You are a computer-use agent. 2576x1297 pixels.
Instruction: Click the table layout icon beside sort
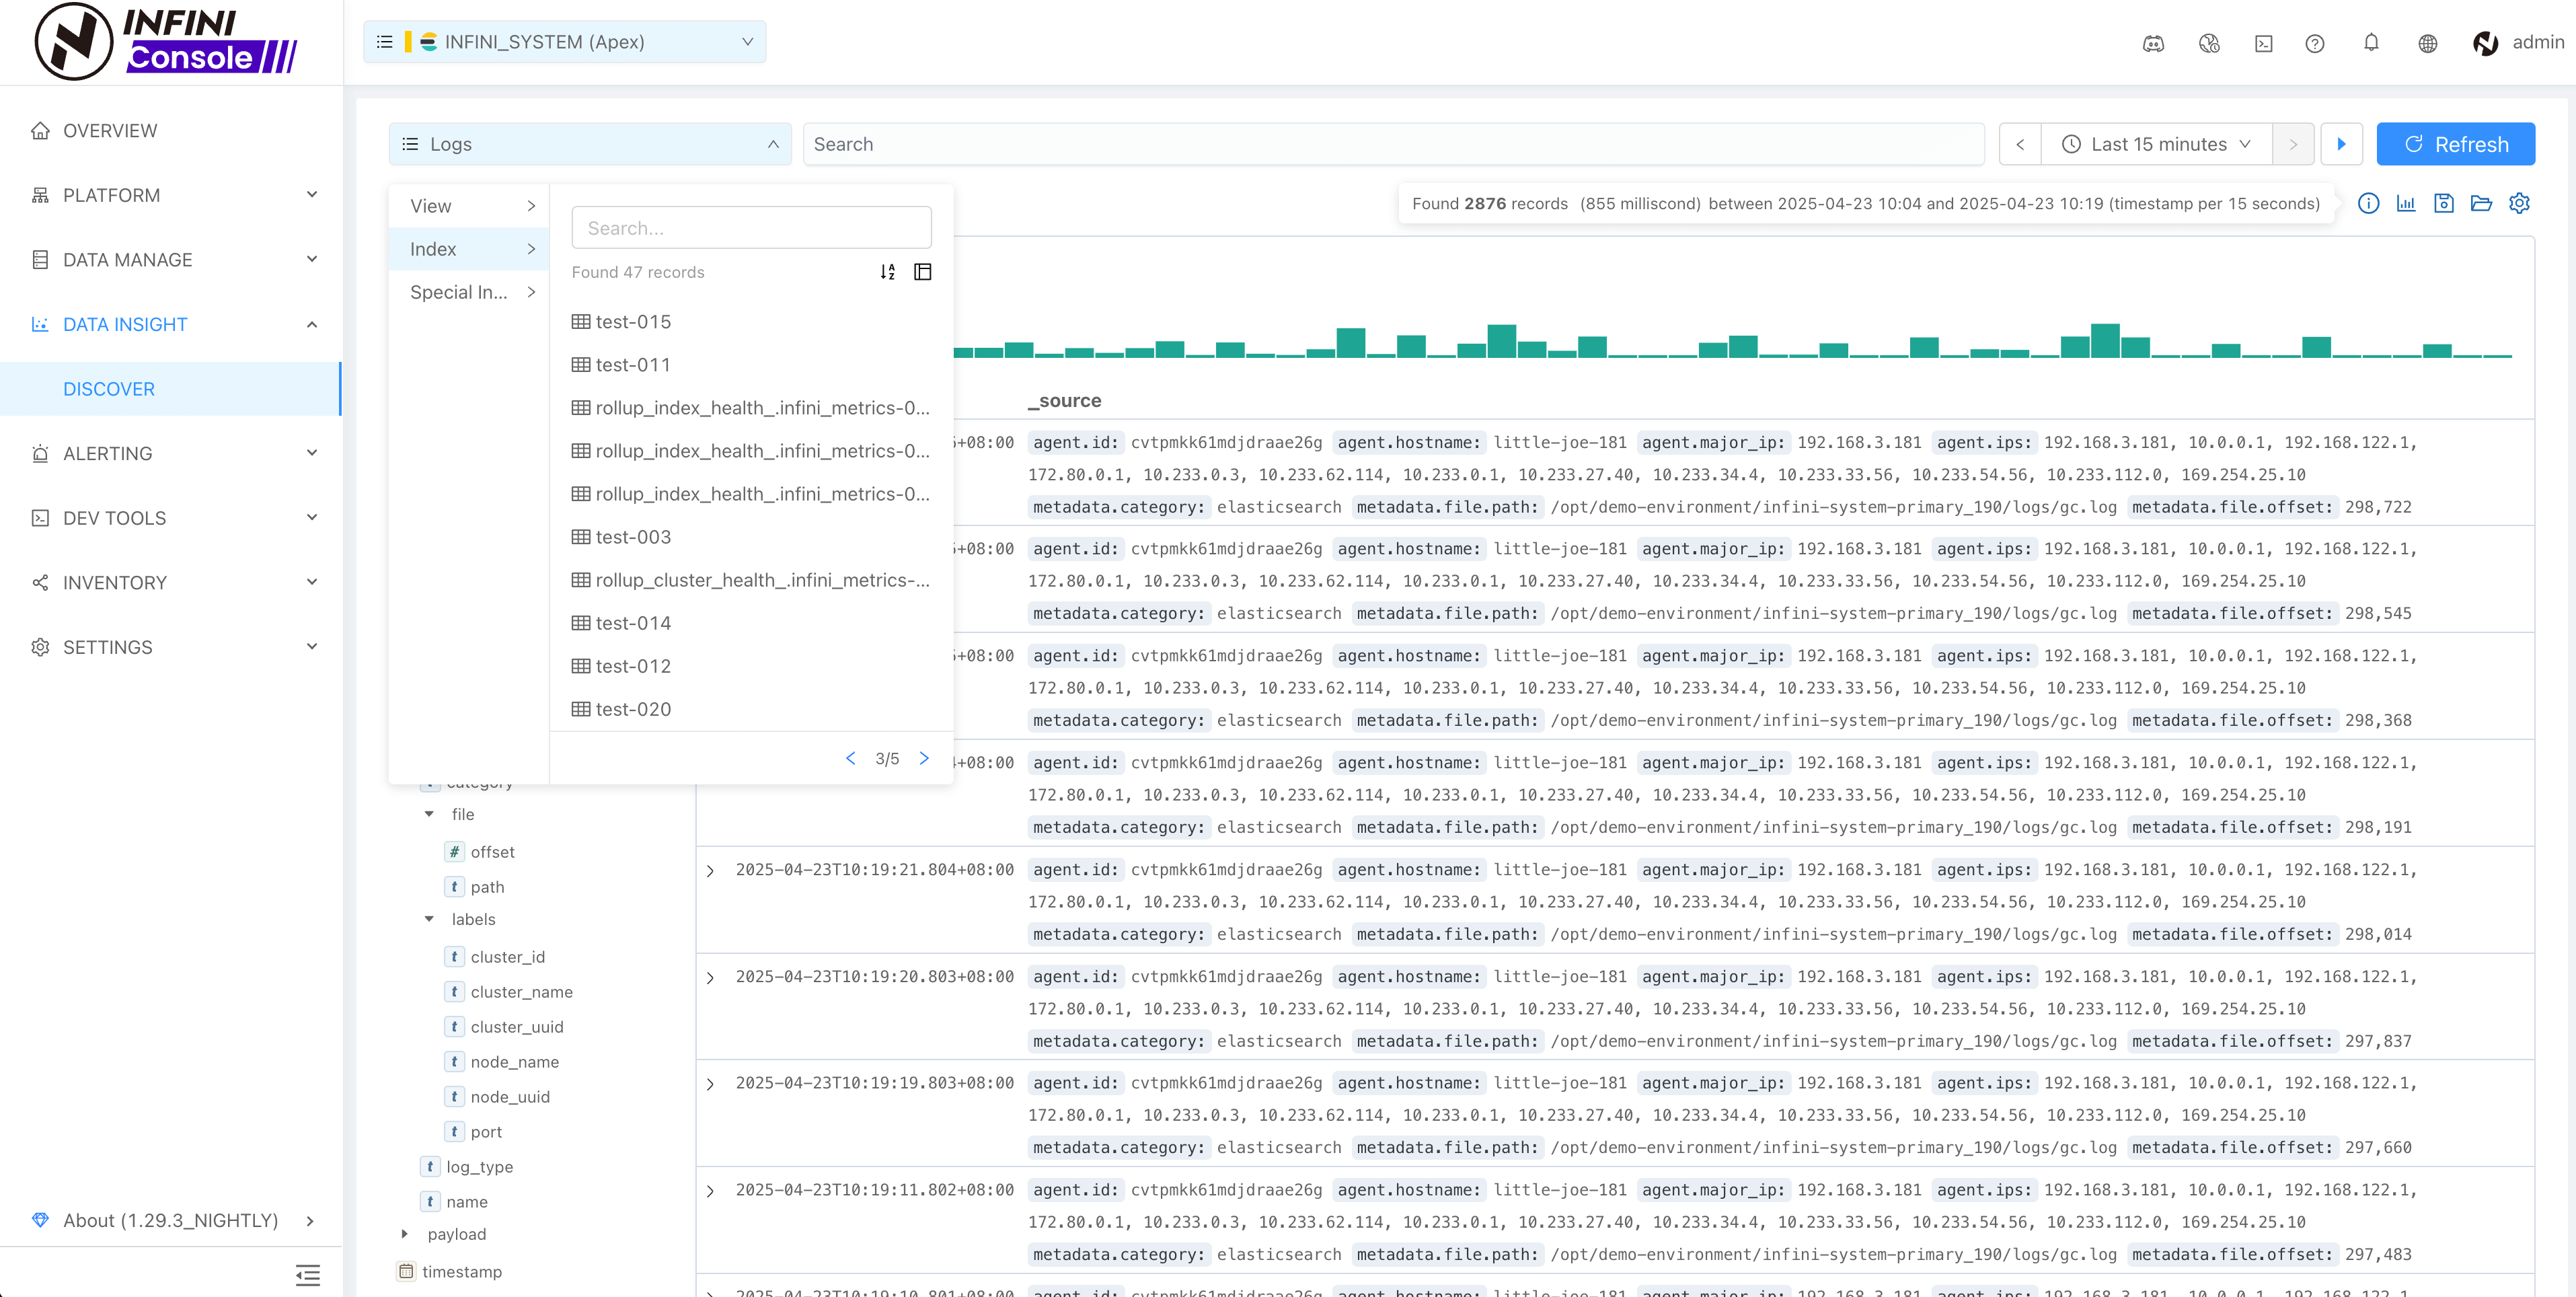[923, 272]
